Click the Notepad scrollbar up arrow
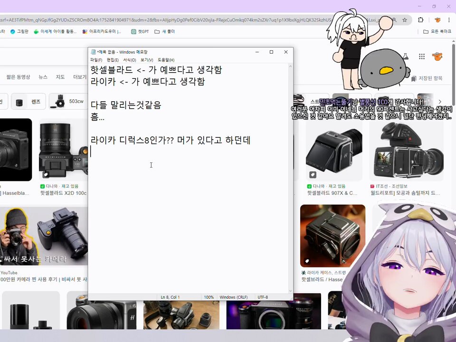Screen dimensions: 456x342 [290, 66]
